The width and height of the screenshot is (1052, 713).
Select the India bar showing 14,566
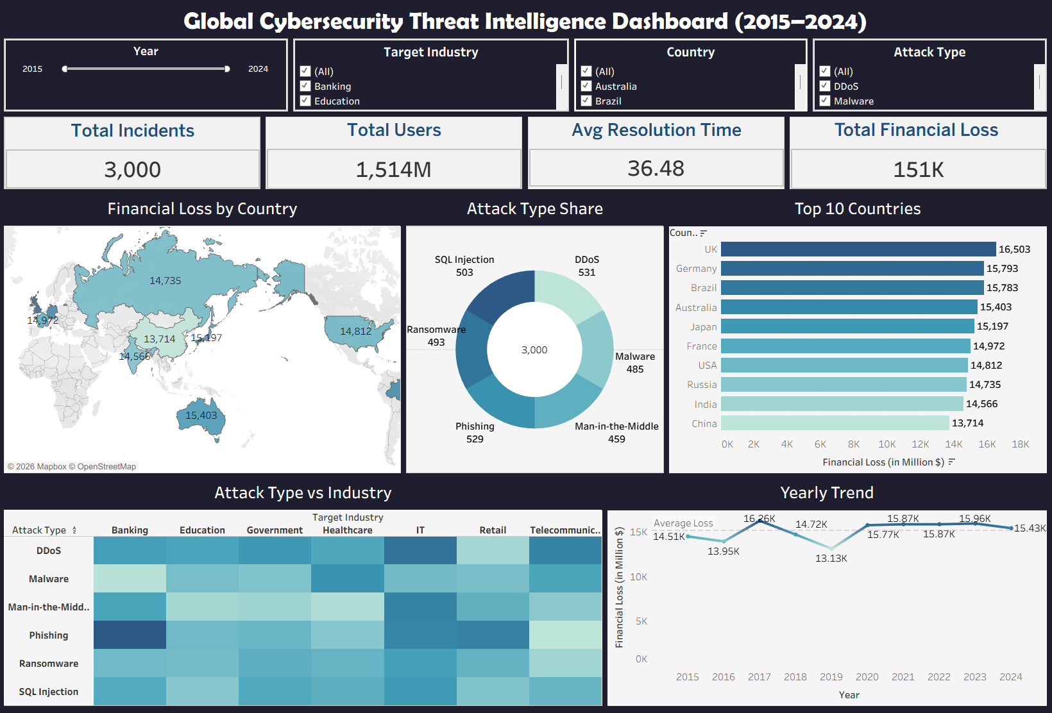click(x=842, y=404)
